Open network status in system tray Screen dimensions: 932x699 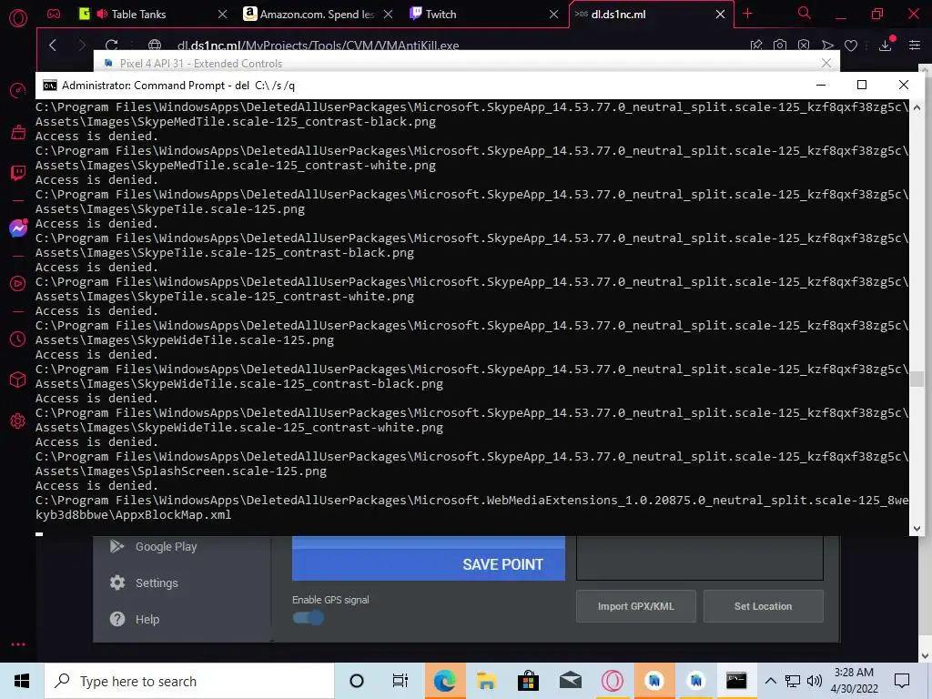tap(793, 681)
